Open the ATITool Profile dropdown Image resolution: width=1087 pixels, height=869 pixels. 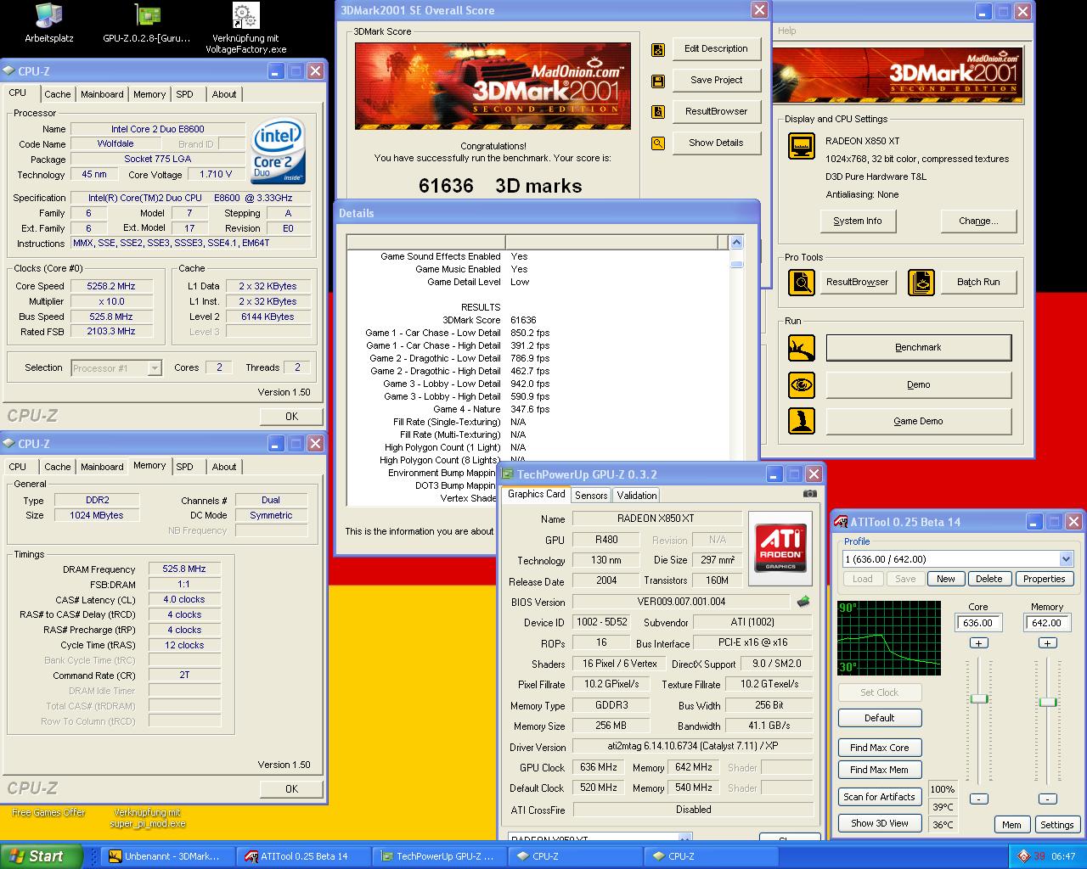1066,559
